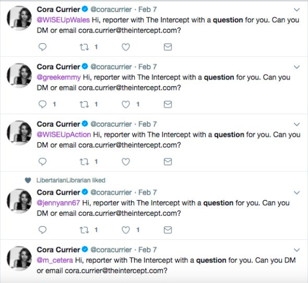The image size is (308, 283).
Task: Send @WISEUpWales tweet via direct message
Action: (x=168, y=47)
